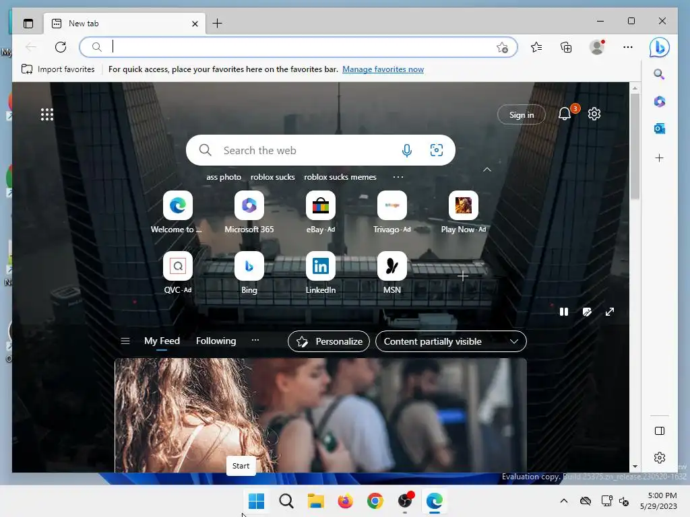
Task: Collapse the quick links with chevron
Action: [x=487, y=170]
